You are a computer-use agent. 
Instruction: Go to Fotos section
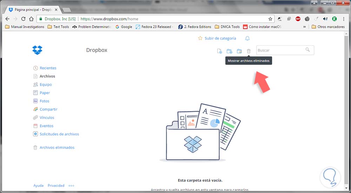[x=44, y=101]
